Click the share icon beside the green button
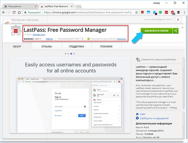The height and width of the screenshot is (143, 188). [176, 31]
